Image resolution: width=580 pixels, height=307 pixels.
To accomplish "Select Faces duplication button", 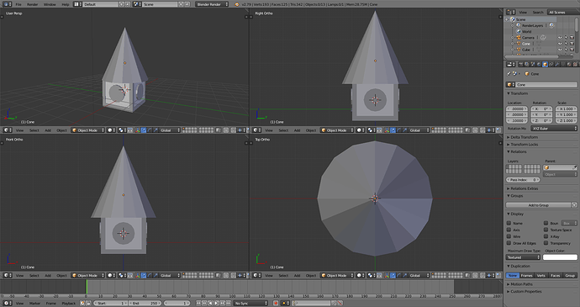I will (556, 275).
